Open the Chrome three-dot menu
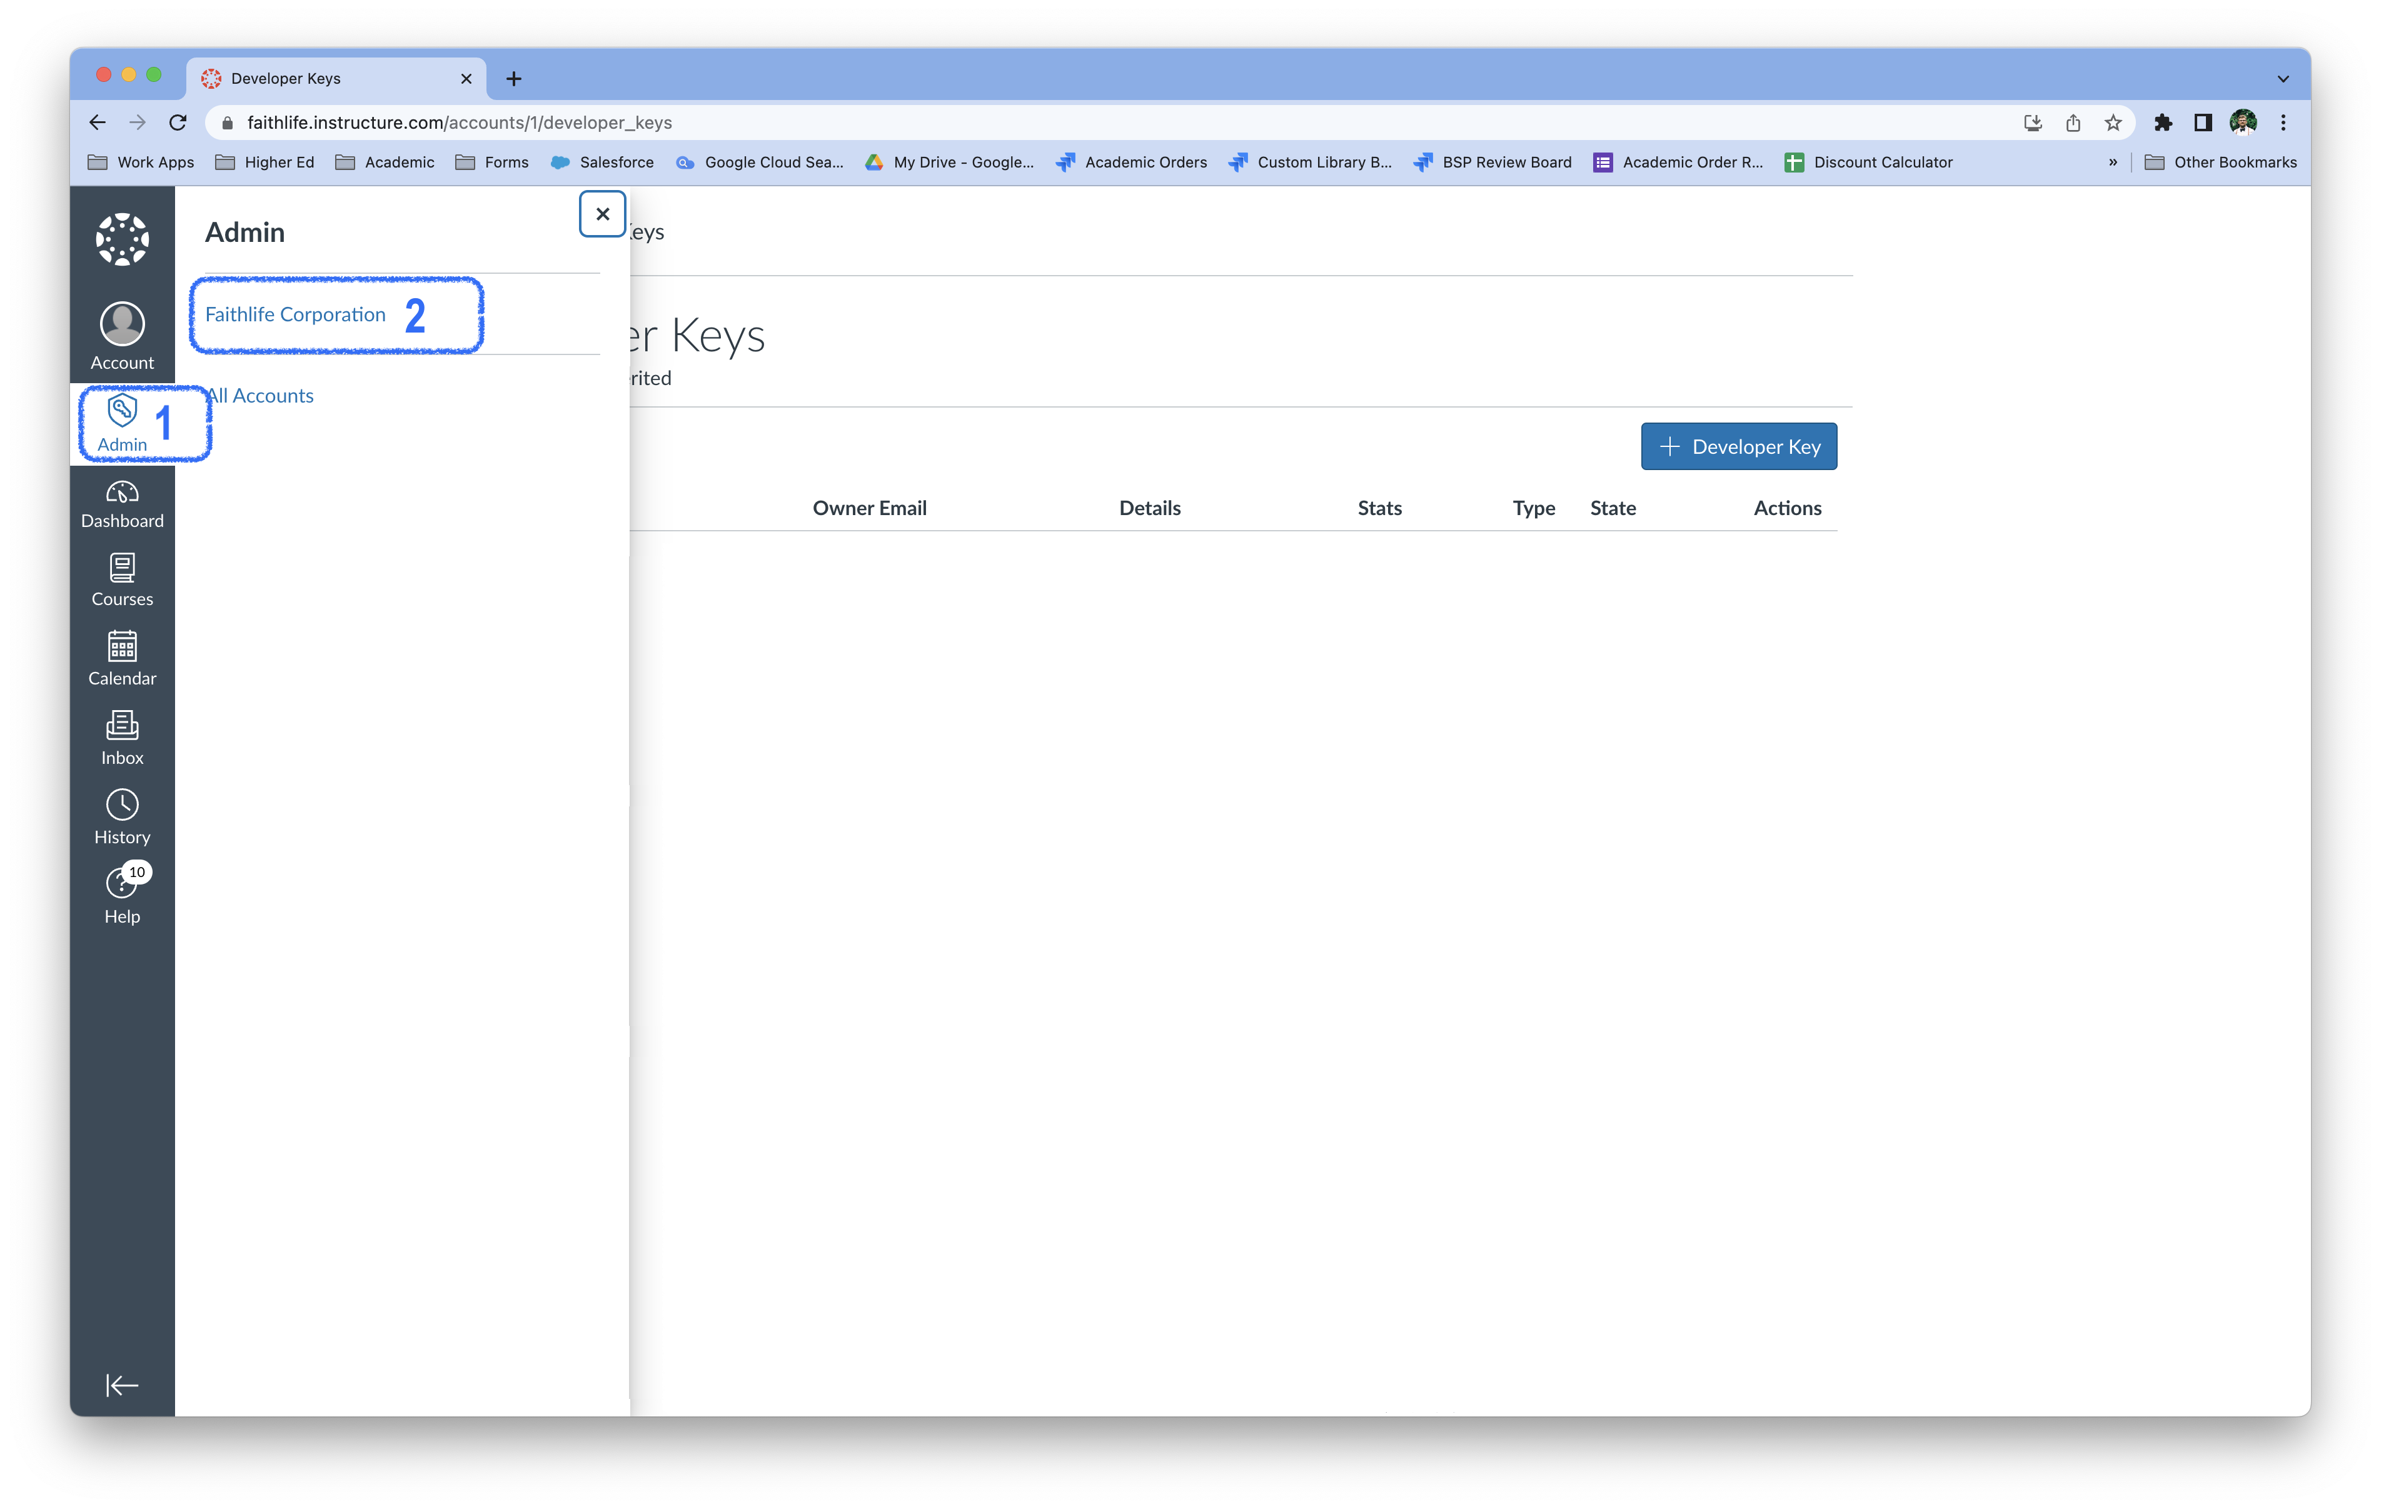Image resolution: width=2381 pixels, height=1509 pixels. [x=2283, y=122]
